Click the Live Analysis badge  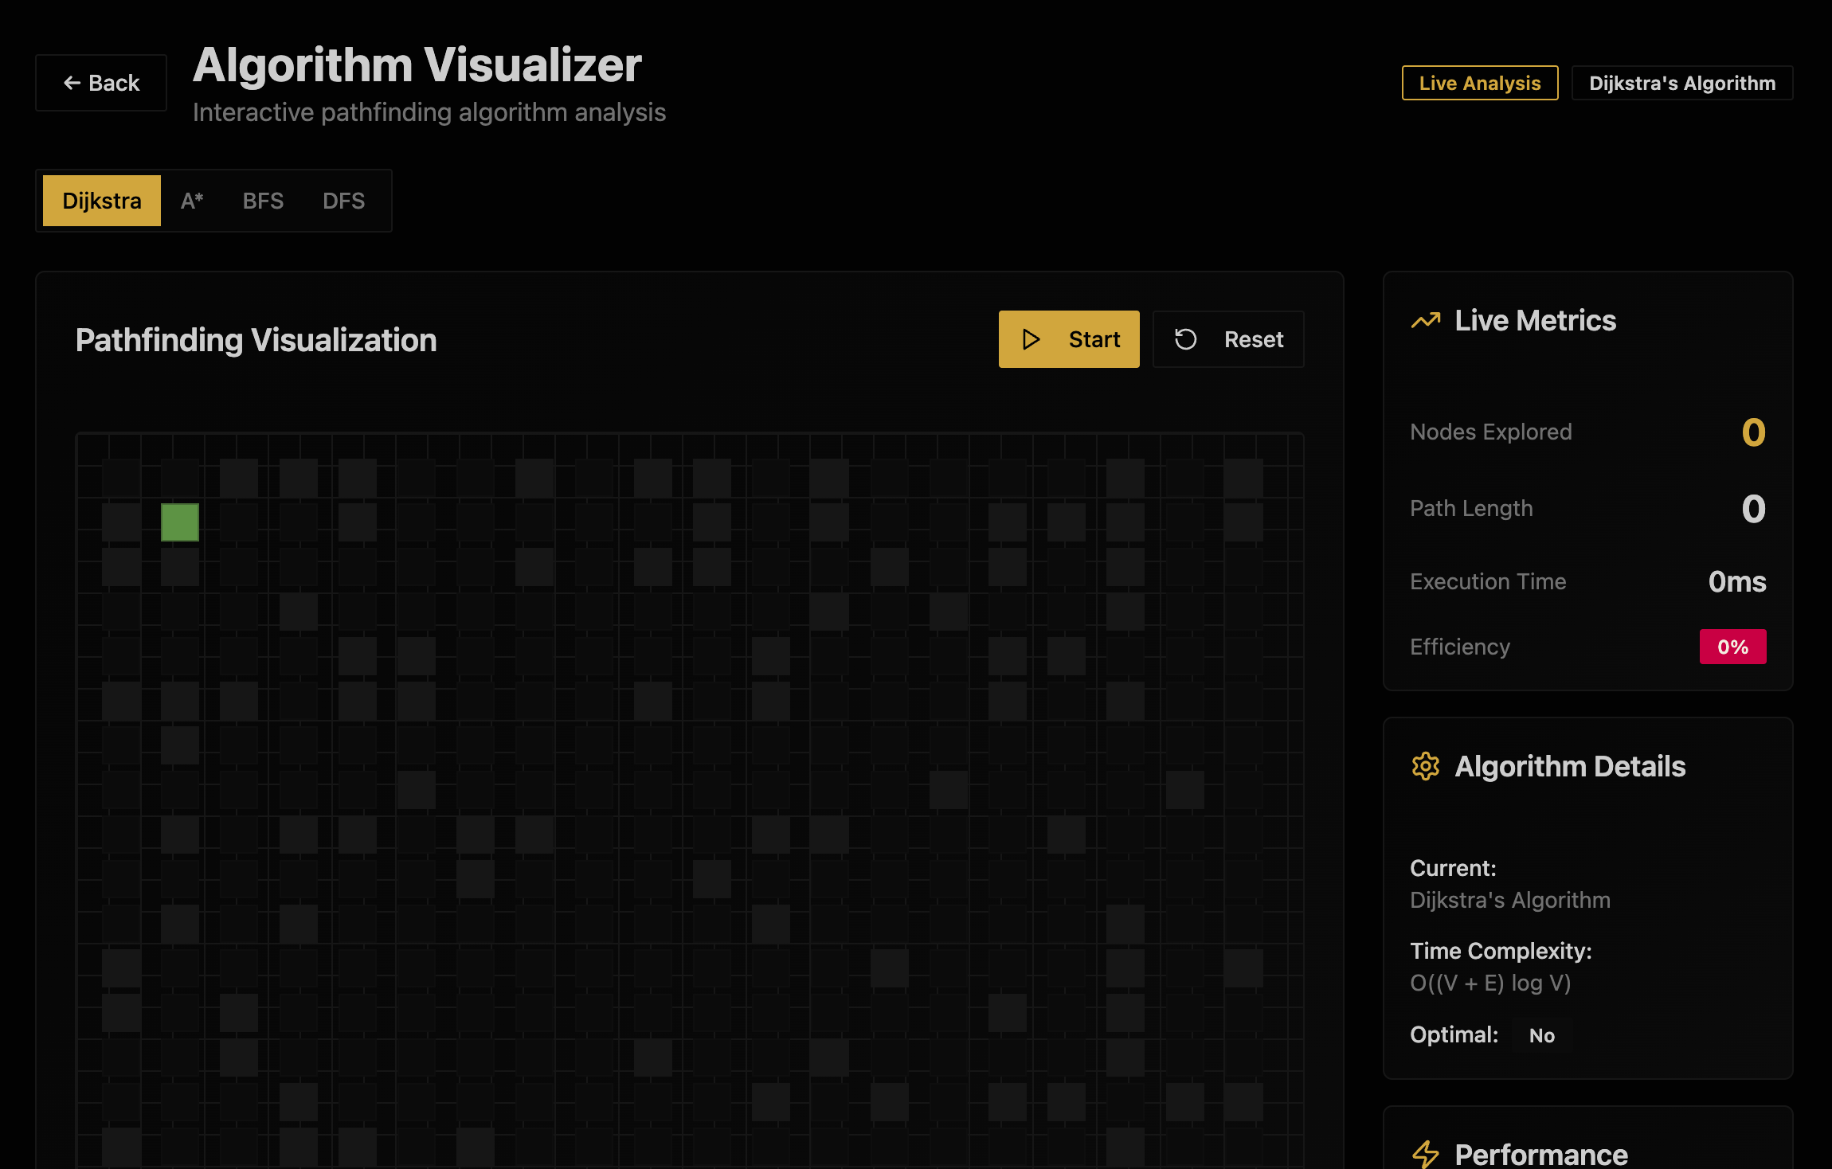point(1479,83)
